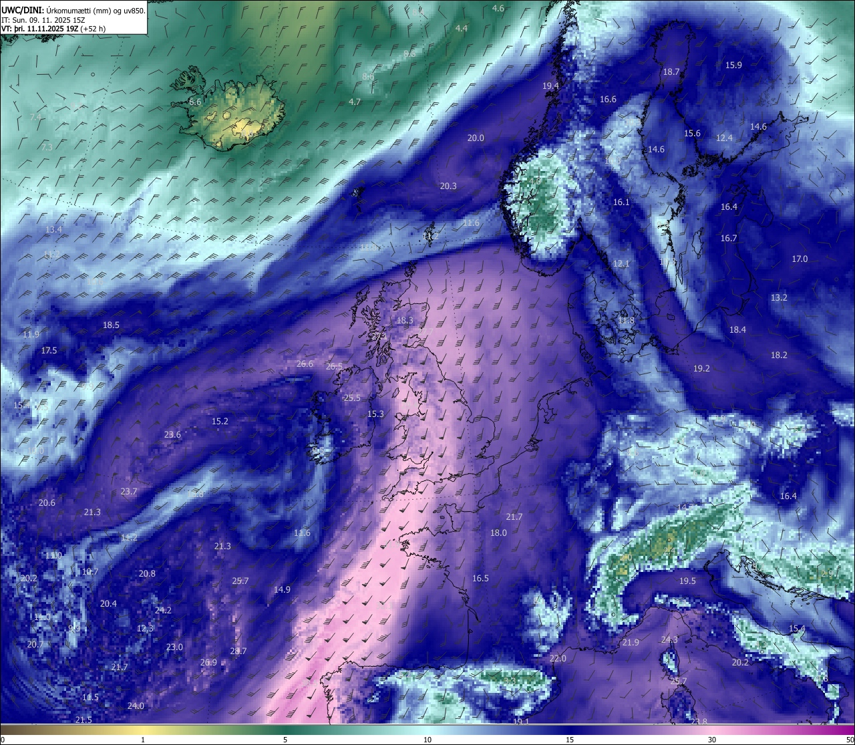Click the 4.7 value east of Iceland
This screenshot has height=745, width=855.
[x=355, y=102]
